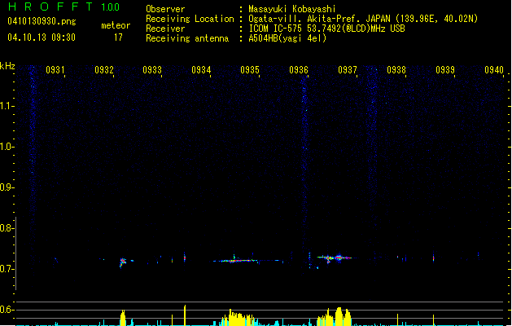Click the 0.6 kHz axis label
Viewport: 512px width, 326px height.
[7, 310]
